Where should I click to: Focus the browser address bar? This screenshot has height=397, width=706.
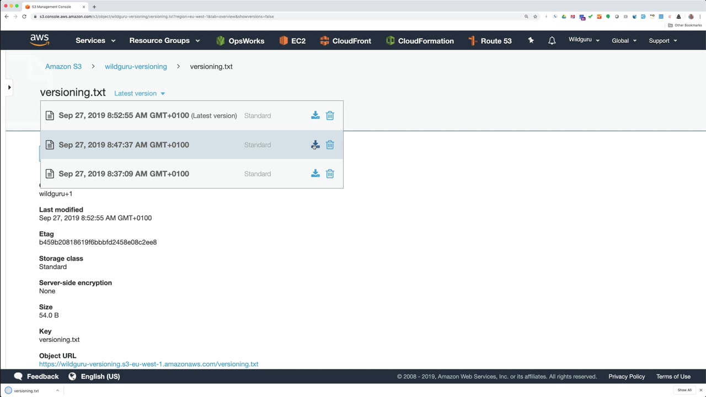pos(276,17)
